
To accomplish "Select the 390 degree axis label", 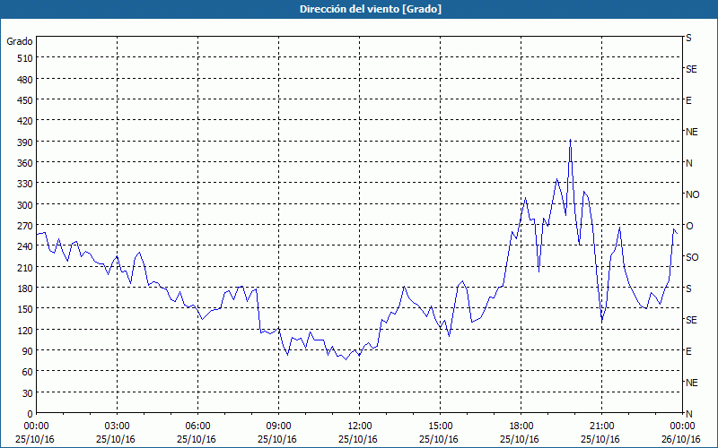I will point(25,142).
